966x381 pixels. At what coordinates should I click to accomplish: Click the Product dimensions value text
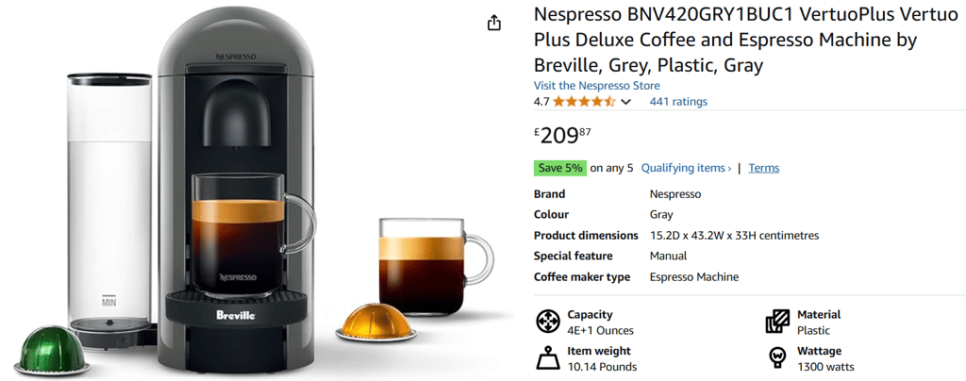[x=734, y=236]
